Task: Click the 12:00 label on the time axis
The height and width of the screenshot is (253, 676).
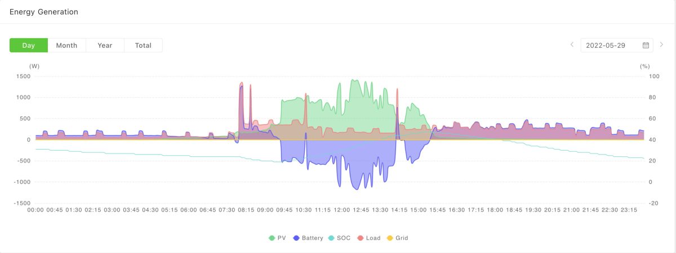Action: point(341,210)
